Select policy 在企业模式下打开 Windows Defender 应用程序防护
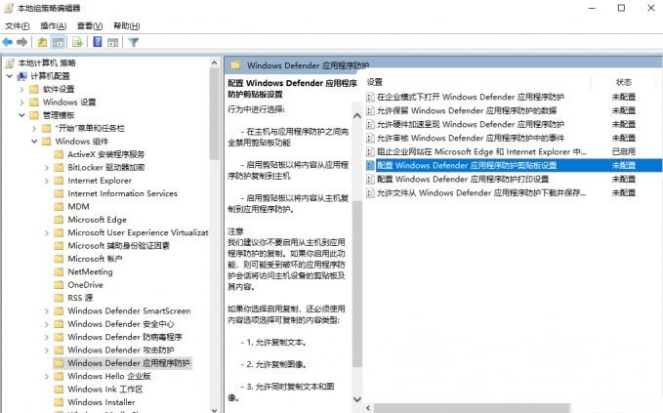Image resolution: width=663 pixels, height=413 pixels. (x=471, y=98)
